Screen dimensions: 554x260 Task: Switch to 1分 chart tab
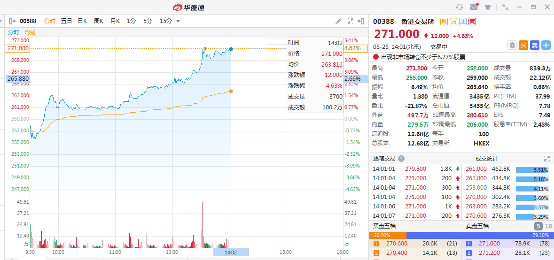[132, 21]
